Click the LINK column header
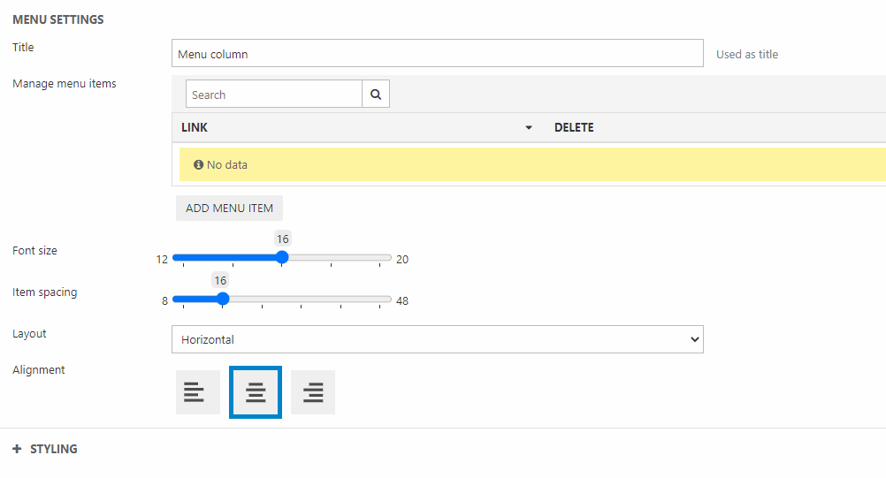 (195, 127)
